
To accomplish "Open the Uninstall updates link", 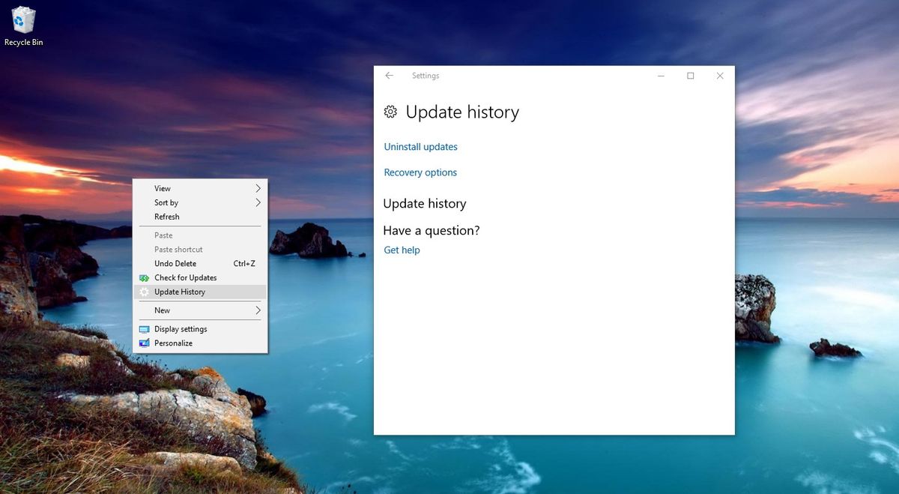I will coord(420,146).
